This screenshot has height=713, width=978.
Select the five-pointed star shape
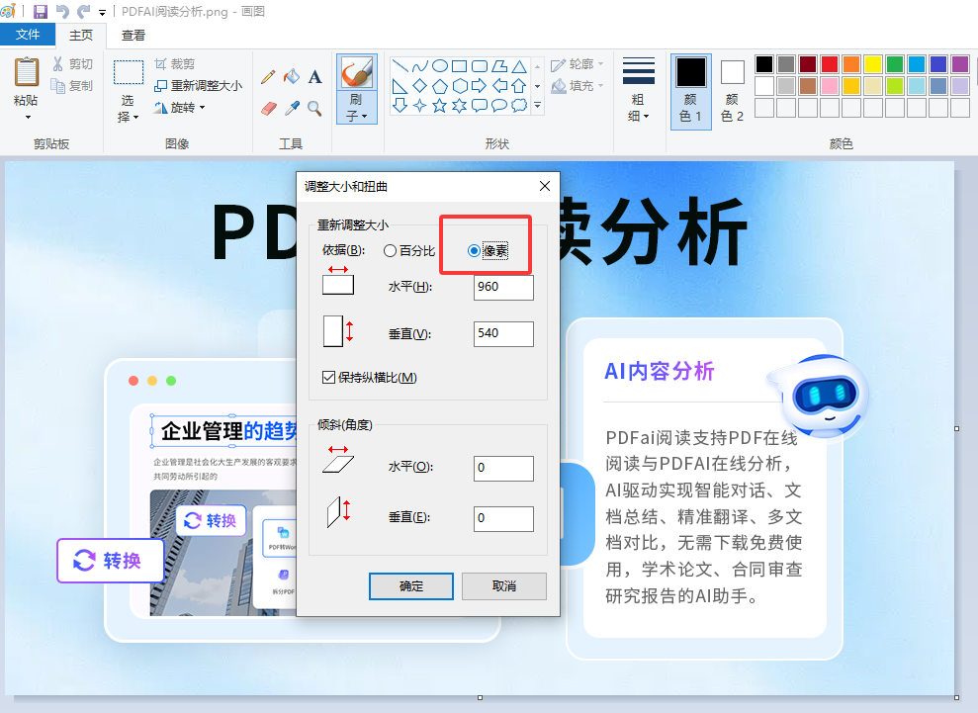(440, 106)
